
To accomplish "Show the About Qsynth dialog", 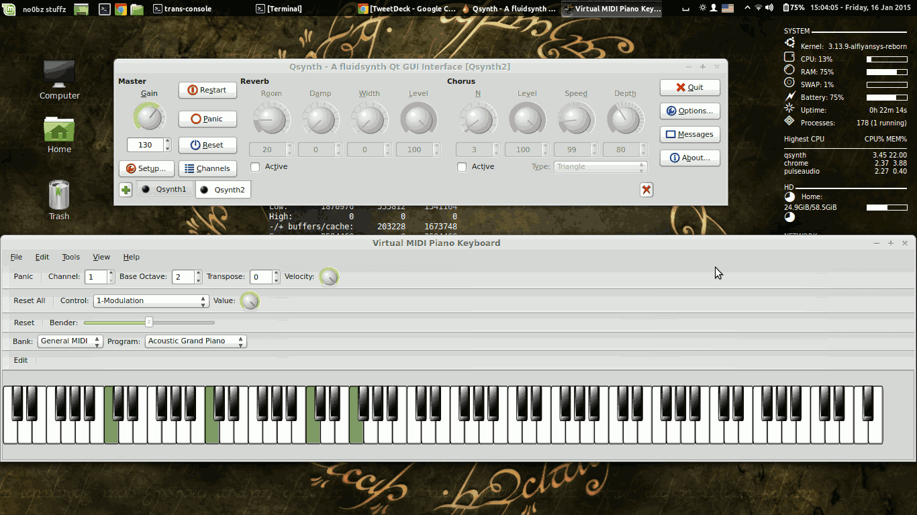I will pos(689,158).
